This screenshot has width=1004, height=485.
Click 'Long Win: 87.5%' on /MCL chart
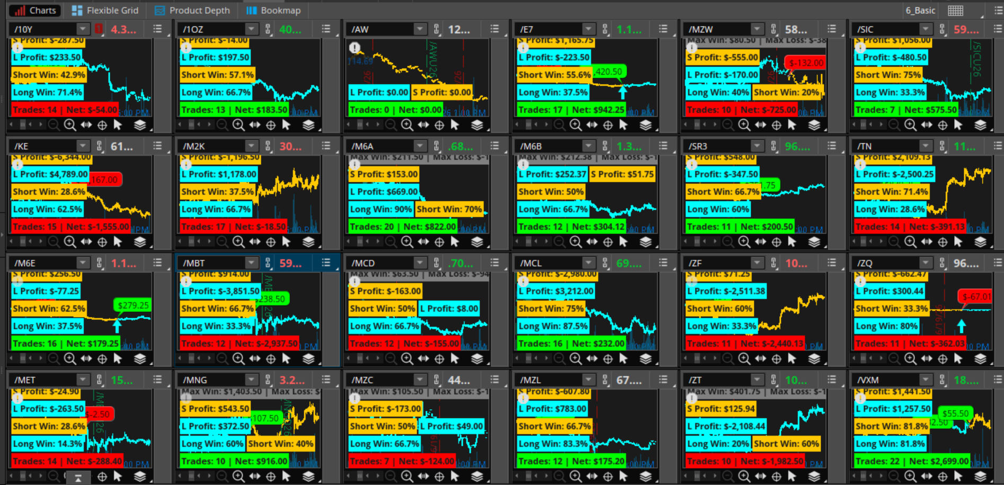[x=553, y=326]
